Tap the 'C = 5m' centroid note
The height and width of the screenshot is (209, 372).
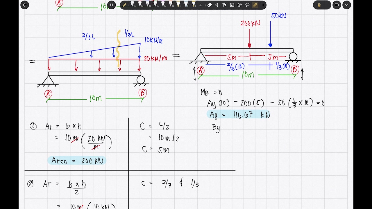155,149
